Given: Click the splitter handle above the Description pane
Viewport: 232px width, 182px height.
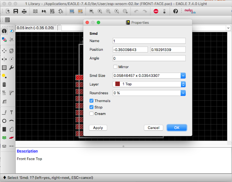Looking at the screenshot, I should click(x=124, y=146).
